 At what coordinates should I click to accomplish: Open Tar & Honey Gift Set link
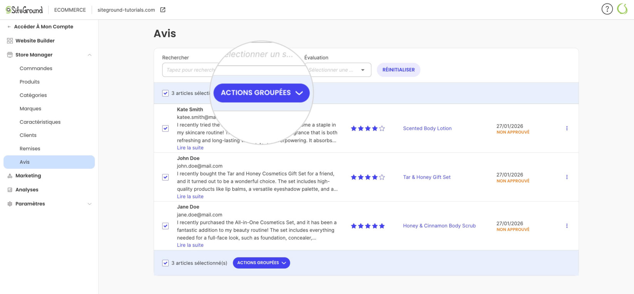coord(427,177)
